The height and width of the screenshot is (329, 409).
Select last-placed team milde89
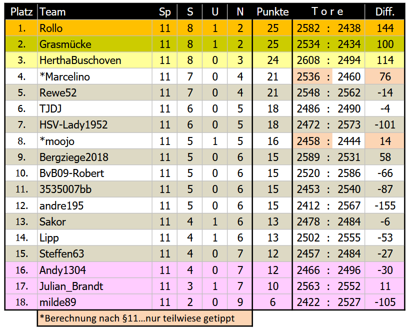click(58, 302)
